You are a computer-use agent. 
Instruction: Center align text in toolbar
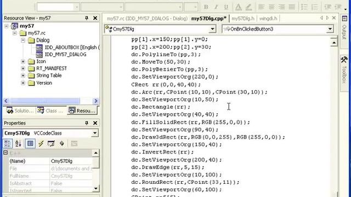coord(271,7)
